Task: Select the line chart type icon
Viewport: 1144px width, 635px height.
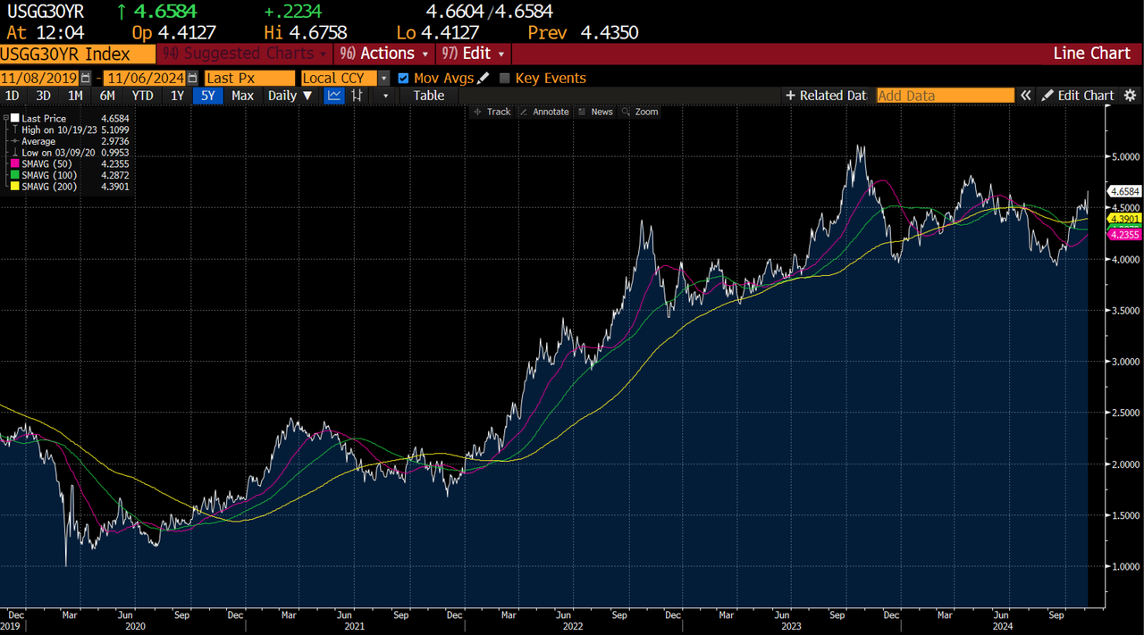Action: tap(334, 96)
